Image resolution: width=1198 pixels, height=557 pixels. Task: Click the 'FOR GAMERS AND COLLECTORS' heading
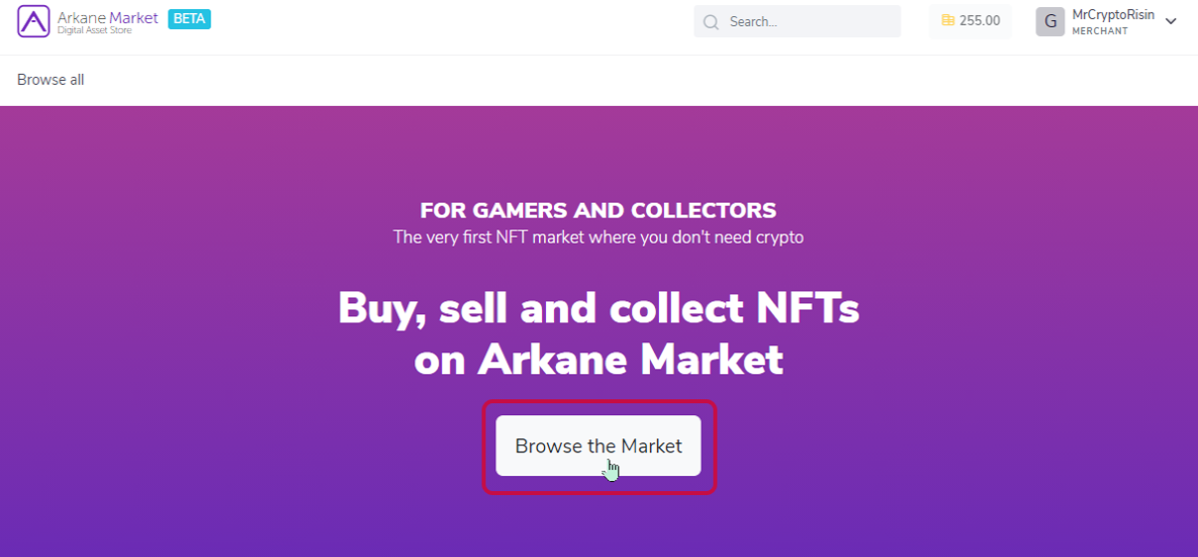(598, 211)
